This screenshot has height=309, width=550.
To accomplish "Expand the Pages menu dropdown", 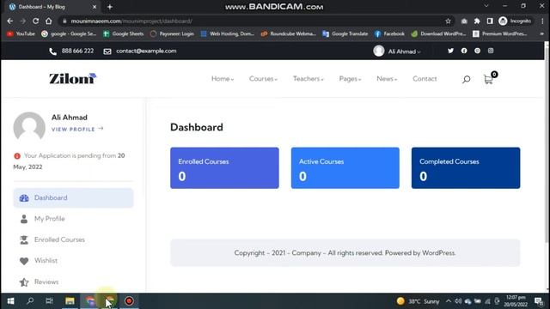I will (350, 79).
